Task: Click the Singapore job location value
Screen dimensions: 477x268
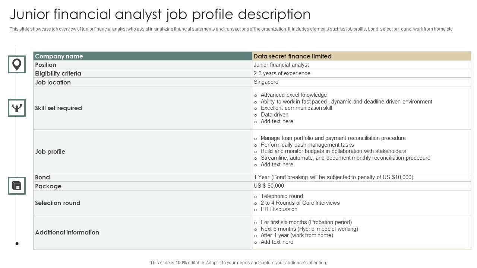Action: tap(266, 82)
